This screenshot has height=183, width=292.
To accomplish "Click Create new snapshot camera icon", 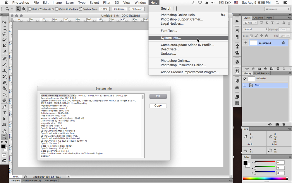I will tap(277, 124).
